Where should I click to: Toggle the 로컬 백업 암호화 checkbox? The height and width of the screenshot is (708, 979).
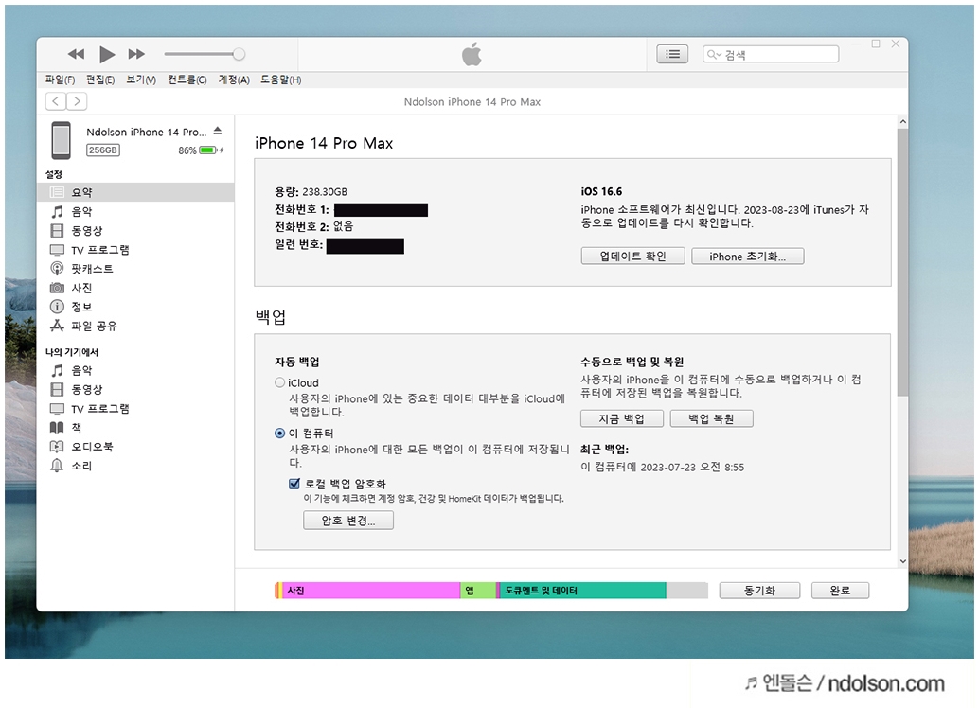pos(294,484)
